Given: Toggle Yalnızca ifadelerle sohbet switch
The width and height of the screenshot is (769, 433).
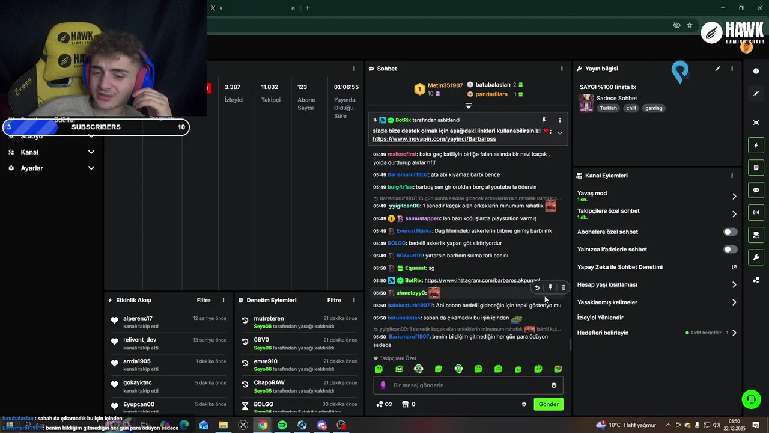Looking at the screenshot, I should (730, 249).
